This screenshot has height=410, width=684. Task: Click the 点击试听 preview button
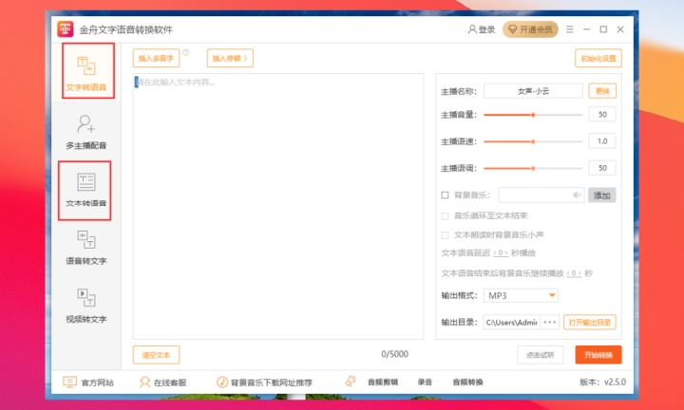click(540, 355)
